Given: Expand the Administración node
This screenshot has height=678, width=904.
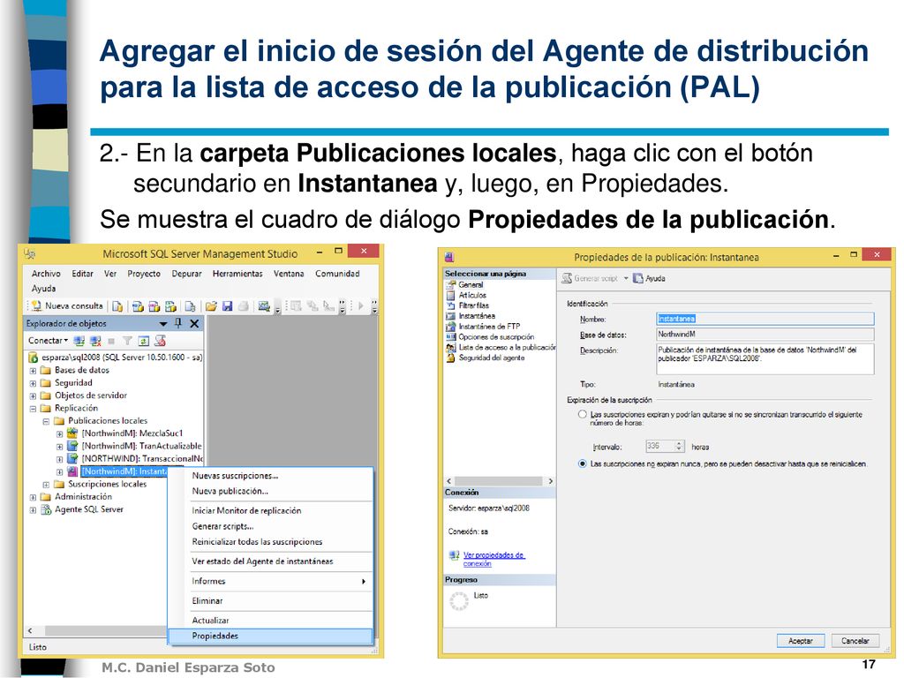Looking at the screenshot, I should coord(33,498).
